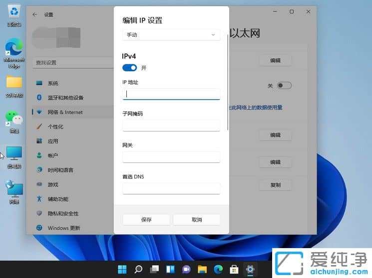
Task: Click the 应用 apps icon in the sidebar
Action: 39,141
